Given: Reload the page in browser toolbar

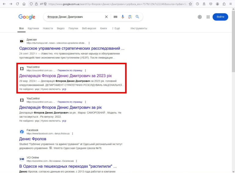Looking at the screenshot, I should tap(17, 4).
